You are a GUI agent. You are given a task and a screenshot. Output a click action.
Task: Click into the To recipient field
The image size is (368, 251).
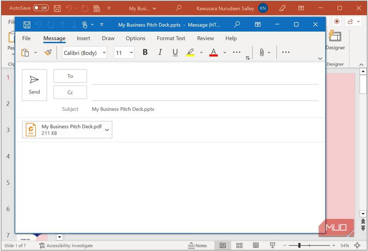coord(205,77)
